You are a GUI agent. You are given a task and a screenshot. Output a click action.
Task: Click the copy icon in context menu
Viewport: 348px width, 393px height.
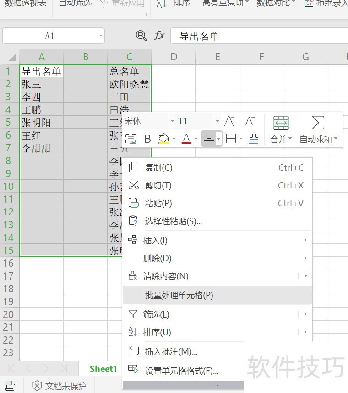(134, 167)
